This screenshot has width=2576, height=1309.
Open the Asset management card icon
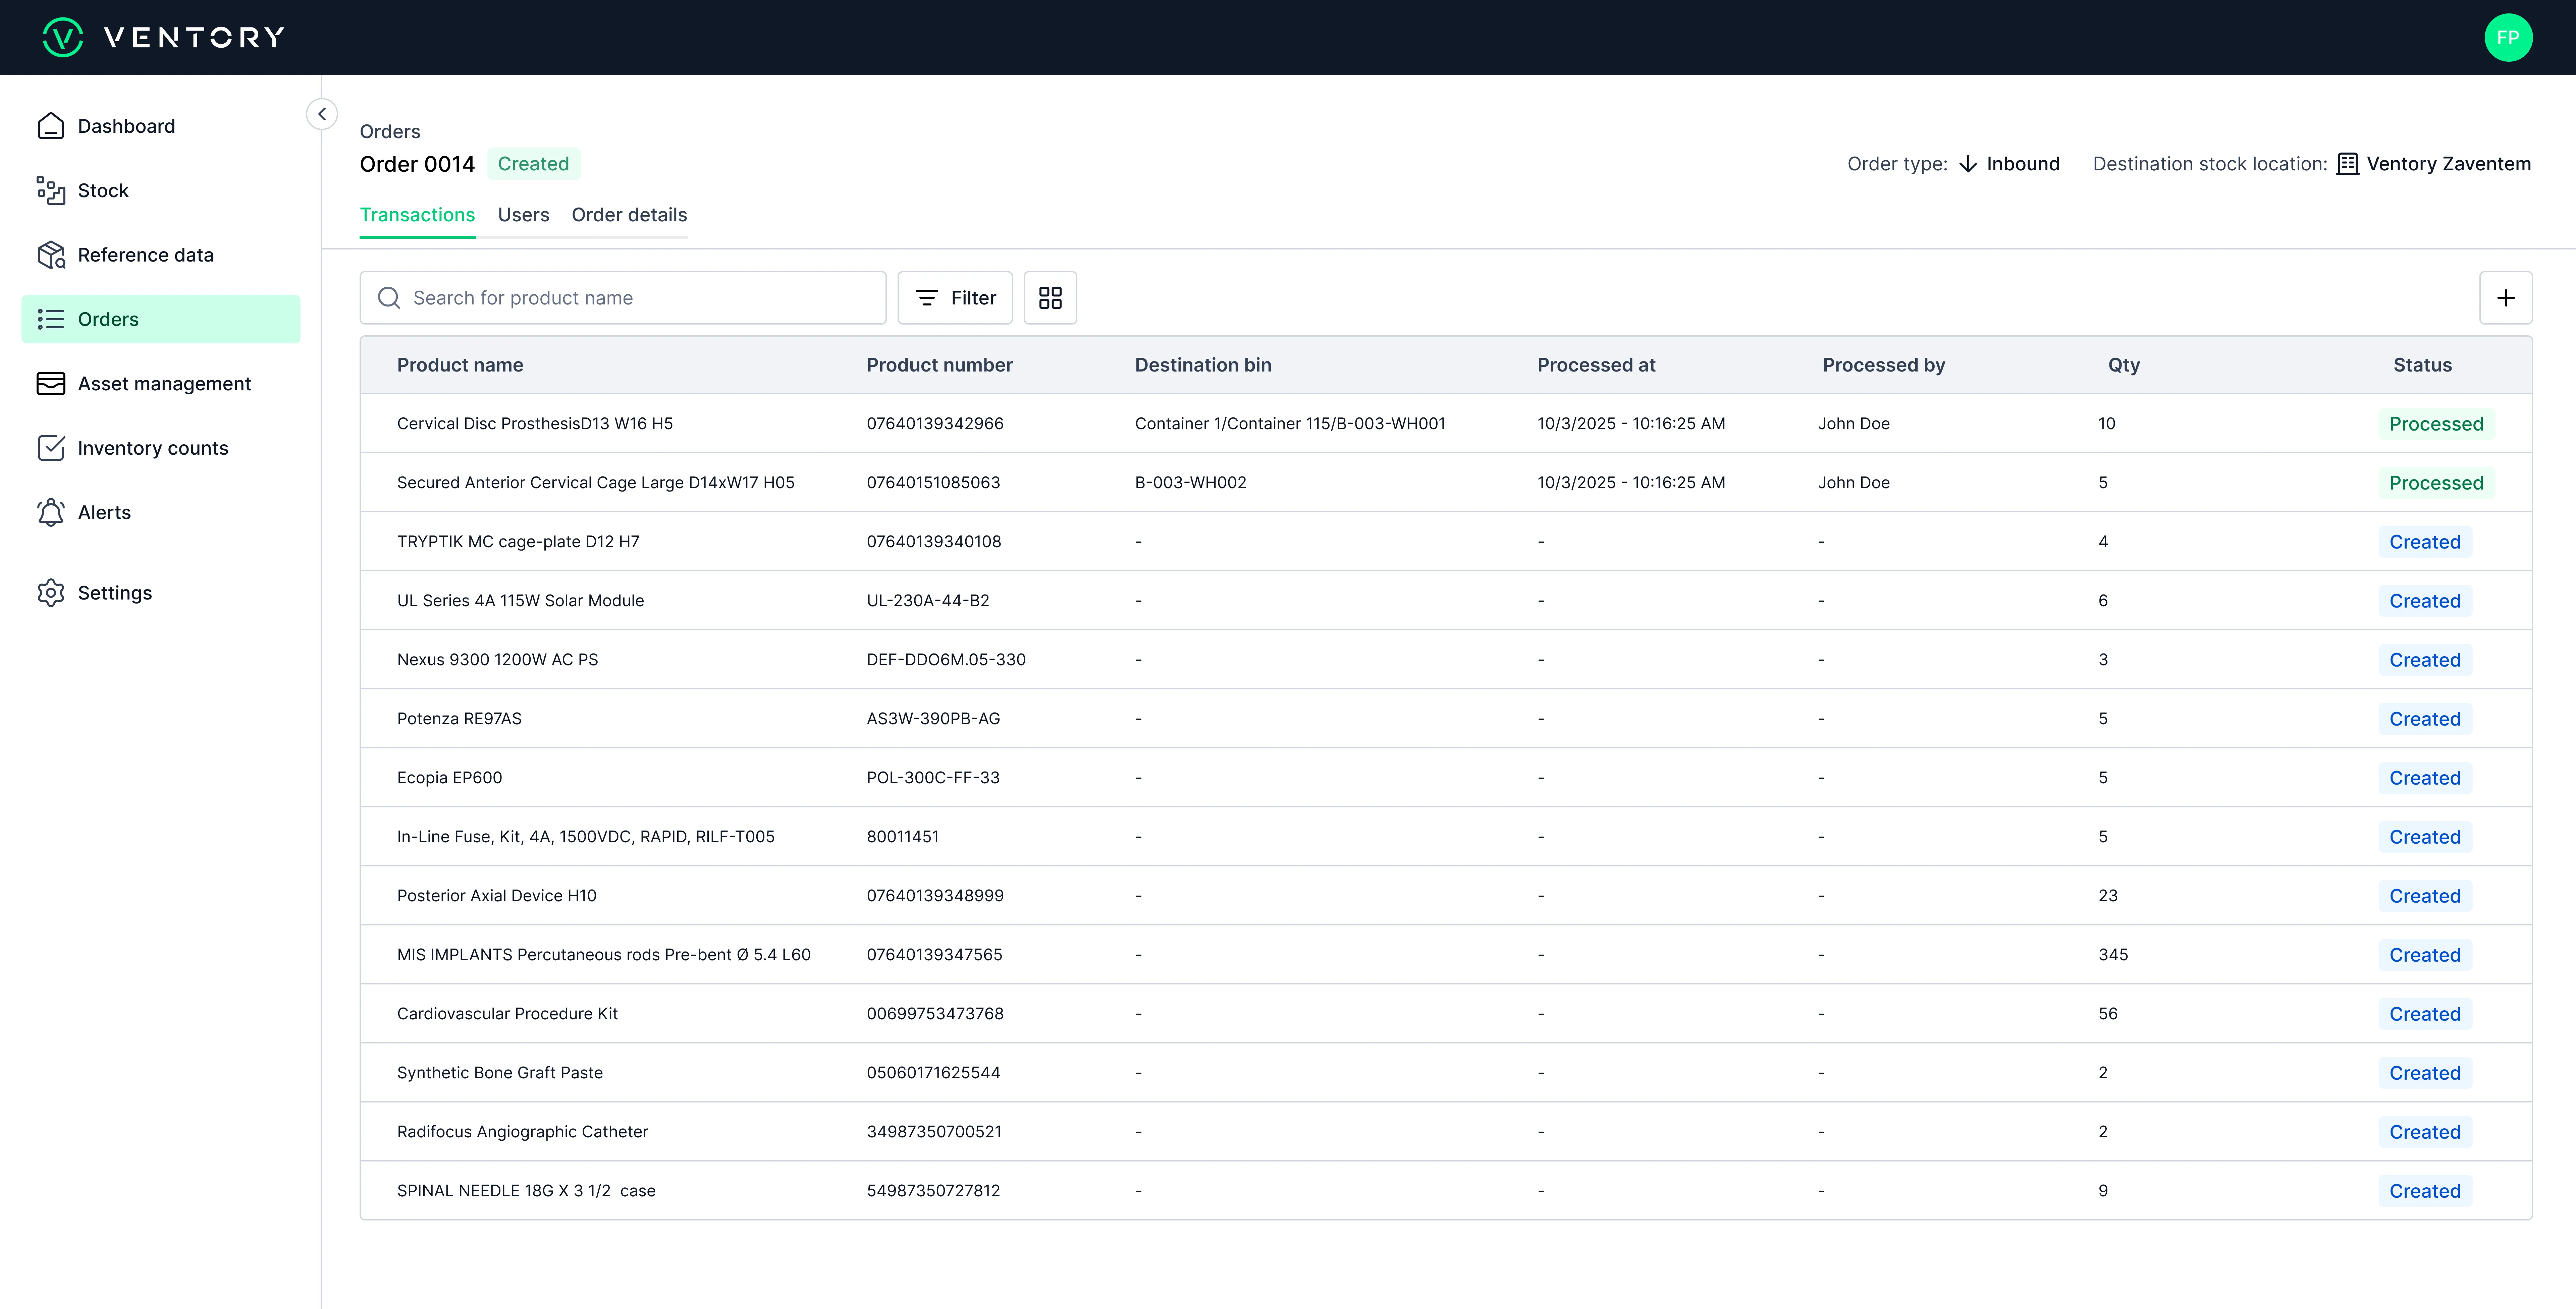[x=51, y=384]
